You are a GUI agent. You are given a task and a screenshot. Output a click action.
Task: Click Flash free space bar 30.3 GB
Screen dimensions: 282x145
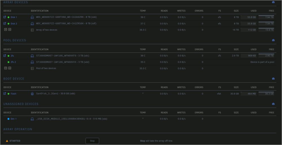click(x=266, y=94)
